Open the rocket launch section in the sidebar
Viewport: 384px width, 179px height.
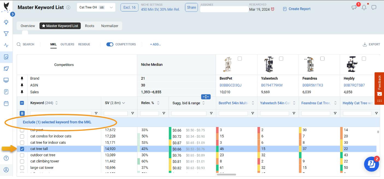tap(6, 68)
